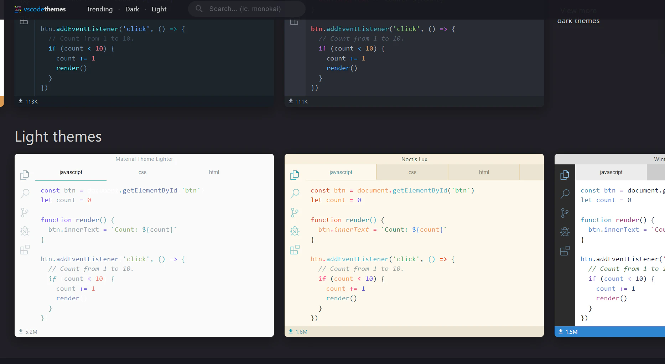
Task: Switch to html tab in Material Theme Lighter
Action: point(214,172)
